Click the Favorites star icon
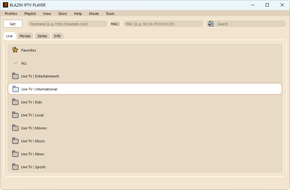This screenshot has height=190, width=290. click(15, 50)
